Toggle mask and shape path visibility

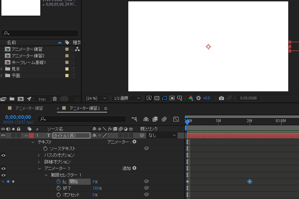[164, 98]
